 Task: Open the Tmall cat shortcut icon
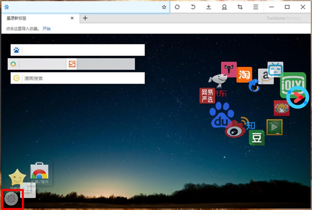(x=229, y=69)
